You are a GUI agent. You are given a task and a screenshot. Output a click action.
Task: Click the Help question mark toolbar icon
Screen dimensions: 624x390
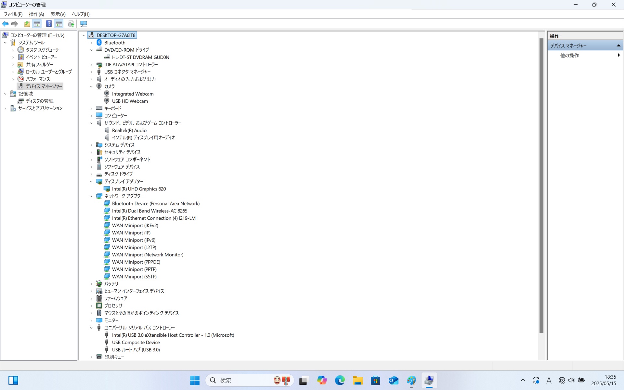[x=49, y=24]
